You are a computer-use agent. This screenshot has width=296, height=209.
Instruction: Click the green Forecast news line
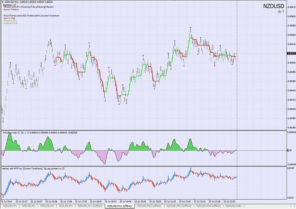(x=10, y=23)
